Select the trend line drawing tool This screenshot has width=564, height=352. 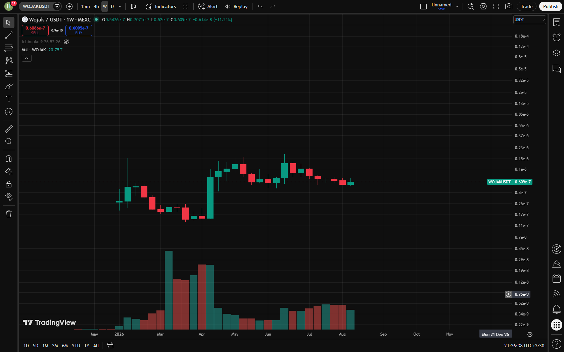pos(9,35)
